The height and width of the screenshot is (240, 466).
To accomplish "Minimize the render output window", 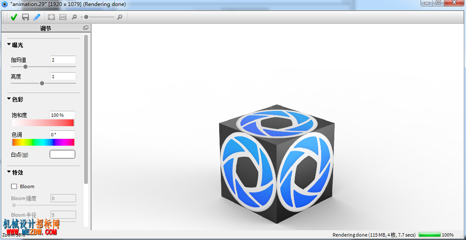I will click(427, 3).
